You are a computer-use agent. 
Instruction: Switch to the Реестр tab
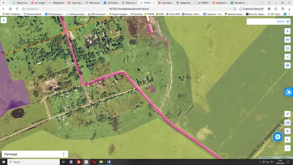pos(93,3)
